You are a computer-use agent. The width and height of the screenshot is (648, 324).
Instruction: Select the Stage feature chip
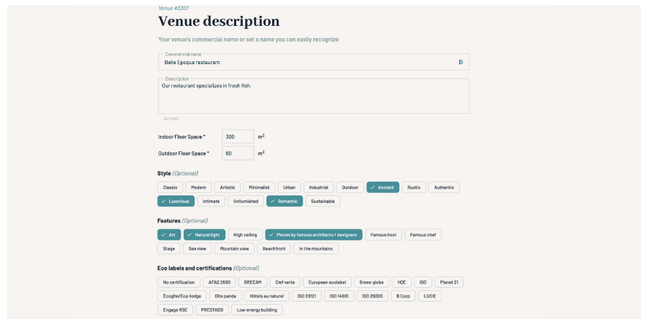tap(168, 248)
